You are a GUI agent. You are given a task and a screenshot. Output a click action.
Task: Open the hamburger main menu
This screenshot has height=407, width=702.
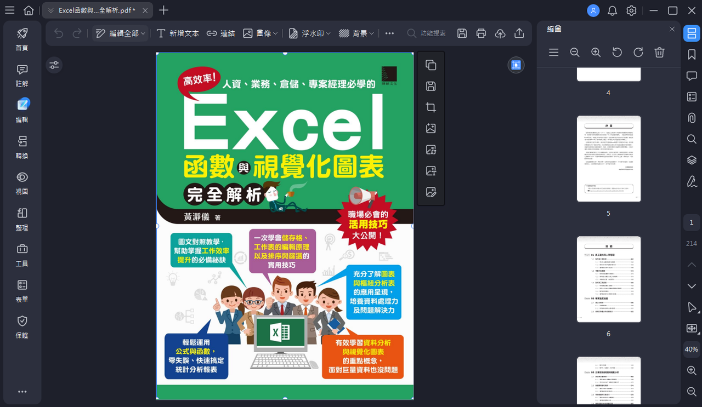[9, 10]
